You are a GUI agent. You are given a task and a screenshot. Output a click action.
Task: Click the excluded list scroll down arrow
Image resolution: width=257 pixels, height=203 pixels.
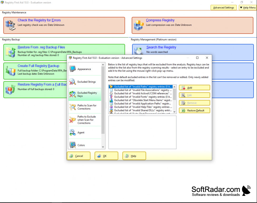tap(174, 112)
